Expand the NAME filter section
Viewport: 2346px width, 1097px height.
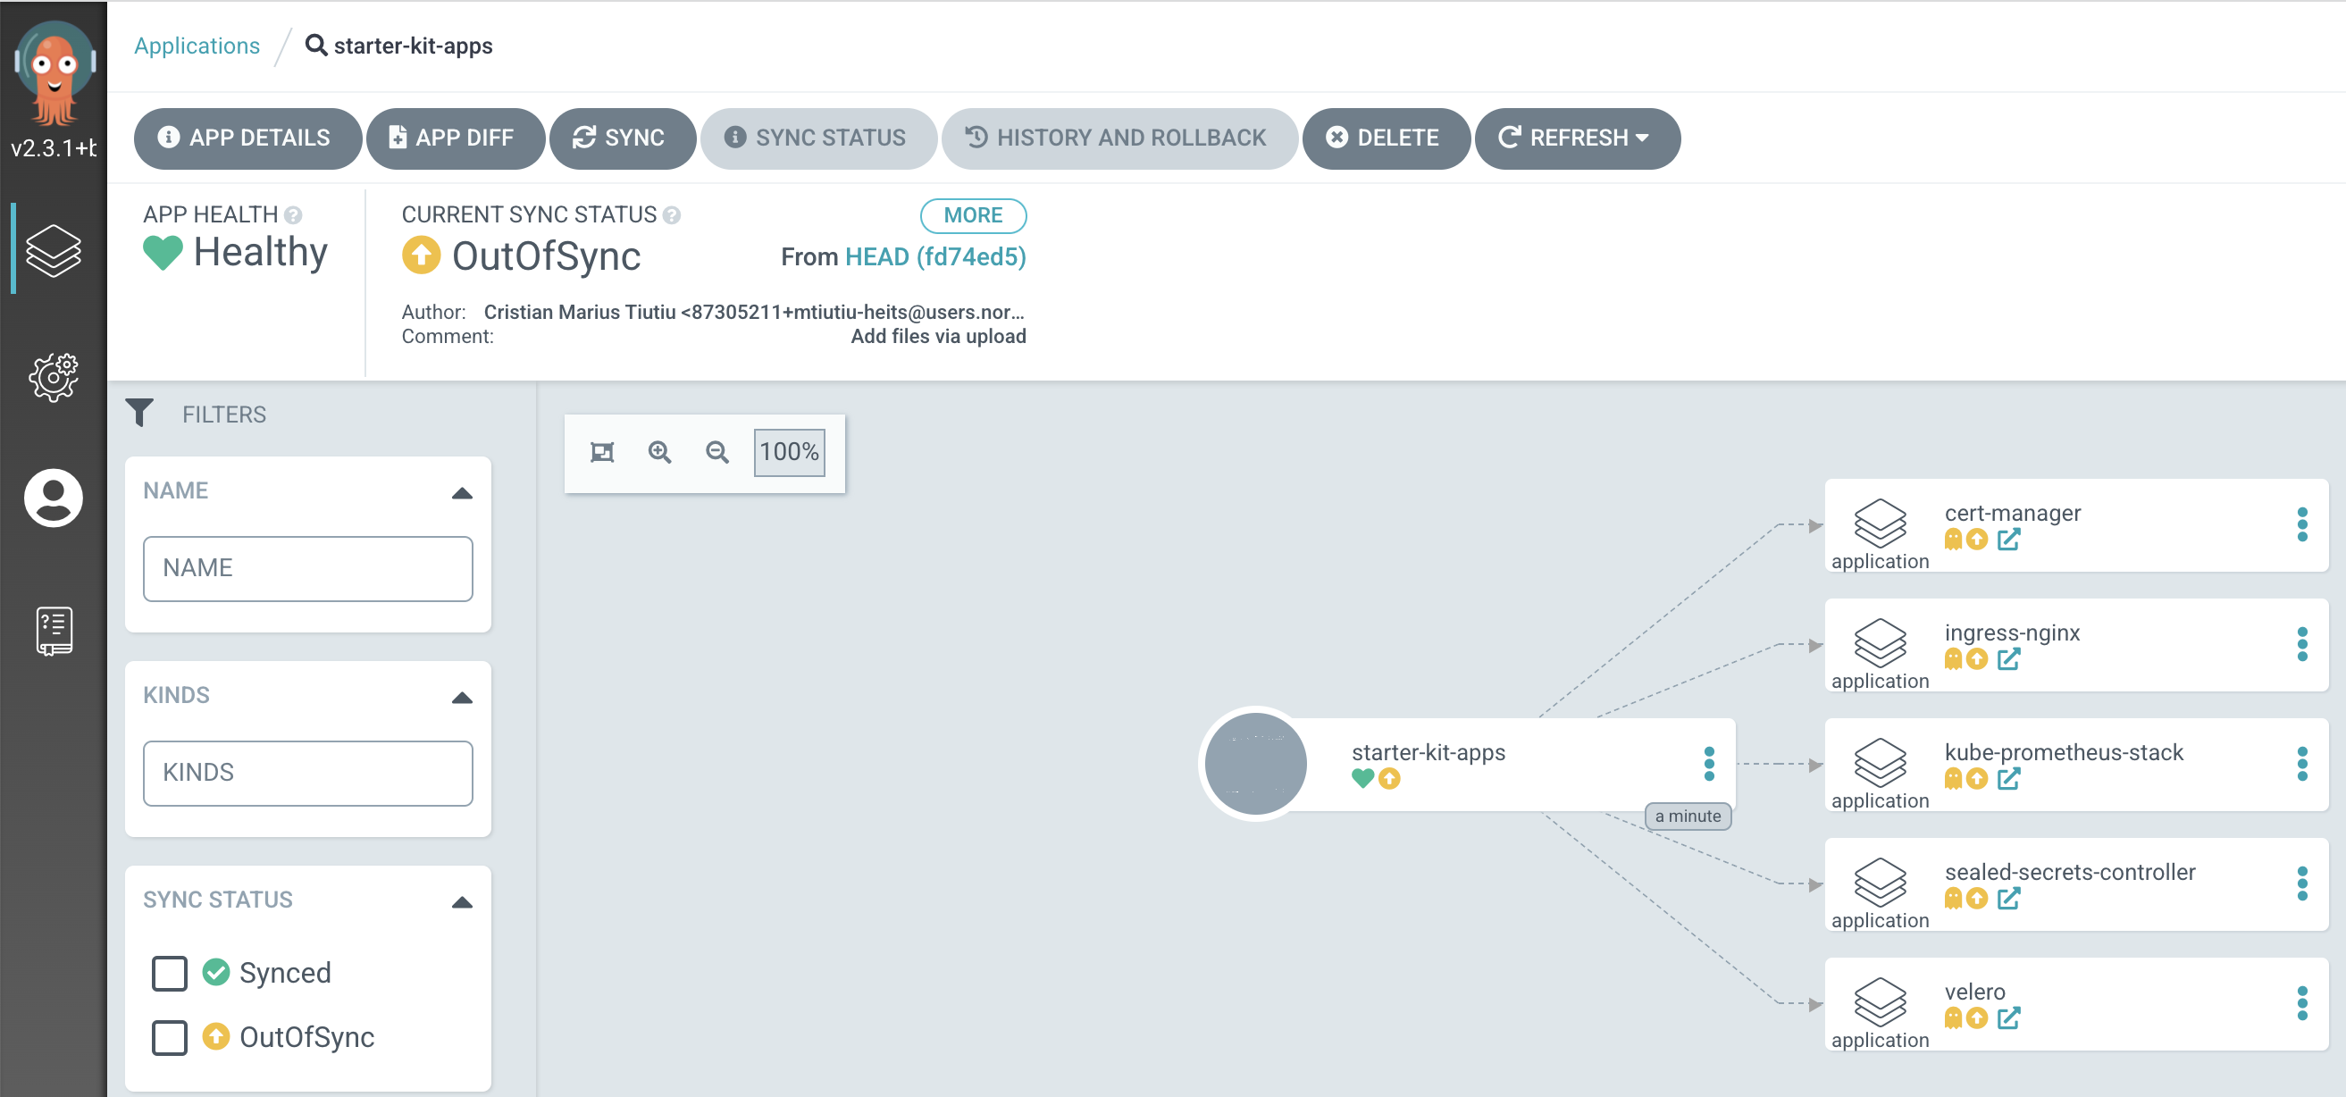[x=461, y=491]
